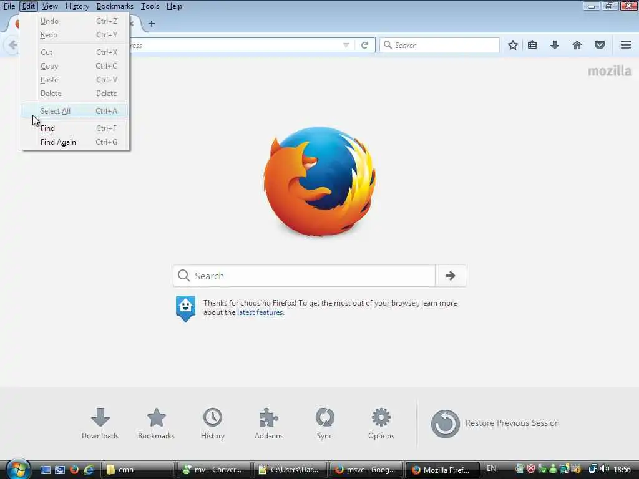
Task: Choose Find in the Edit menu
Action: [x=74, y=128]
